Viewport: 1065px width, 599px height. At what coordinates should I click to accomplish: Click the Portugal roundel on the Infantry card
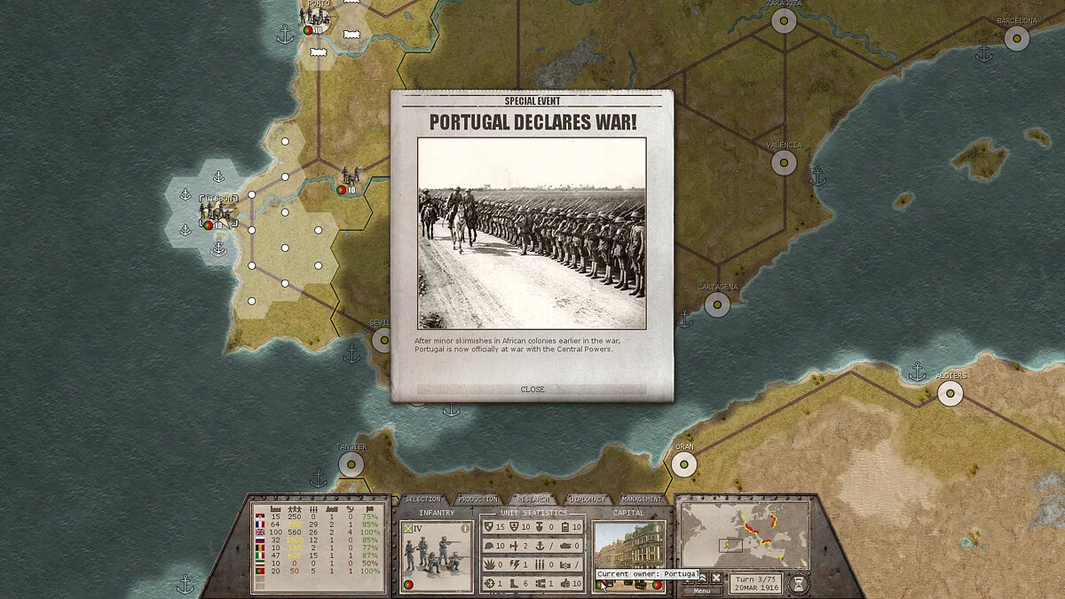point(408,586)
